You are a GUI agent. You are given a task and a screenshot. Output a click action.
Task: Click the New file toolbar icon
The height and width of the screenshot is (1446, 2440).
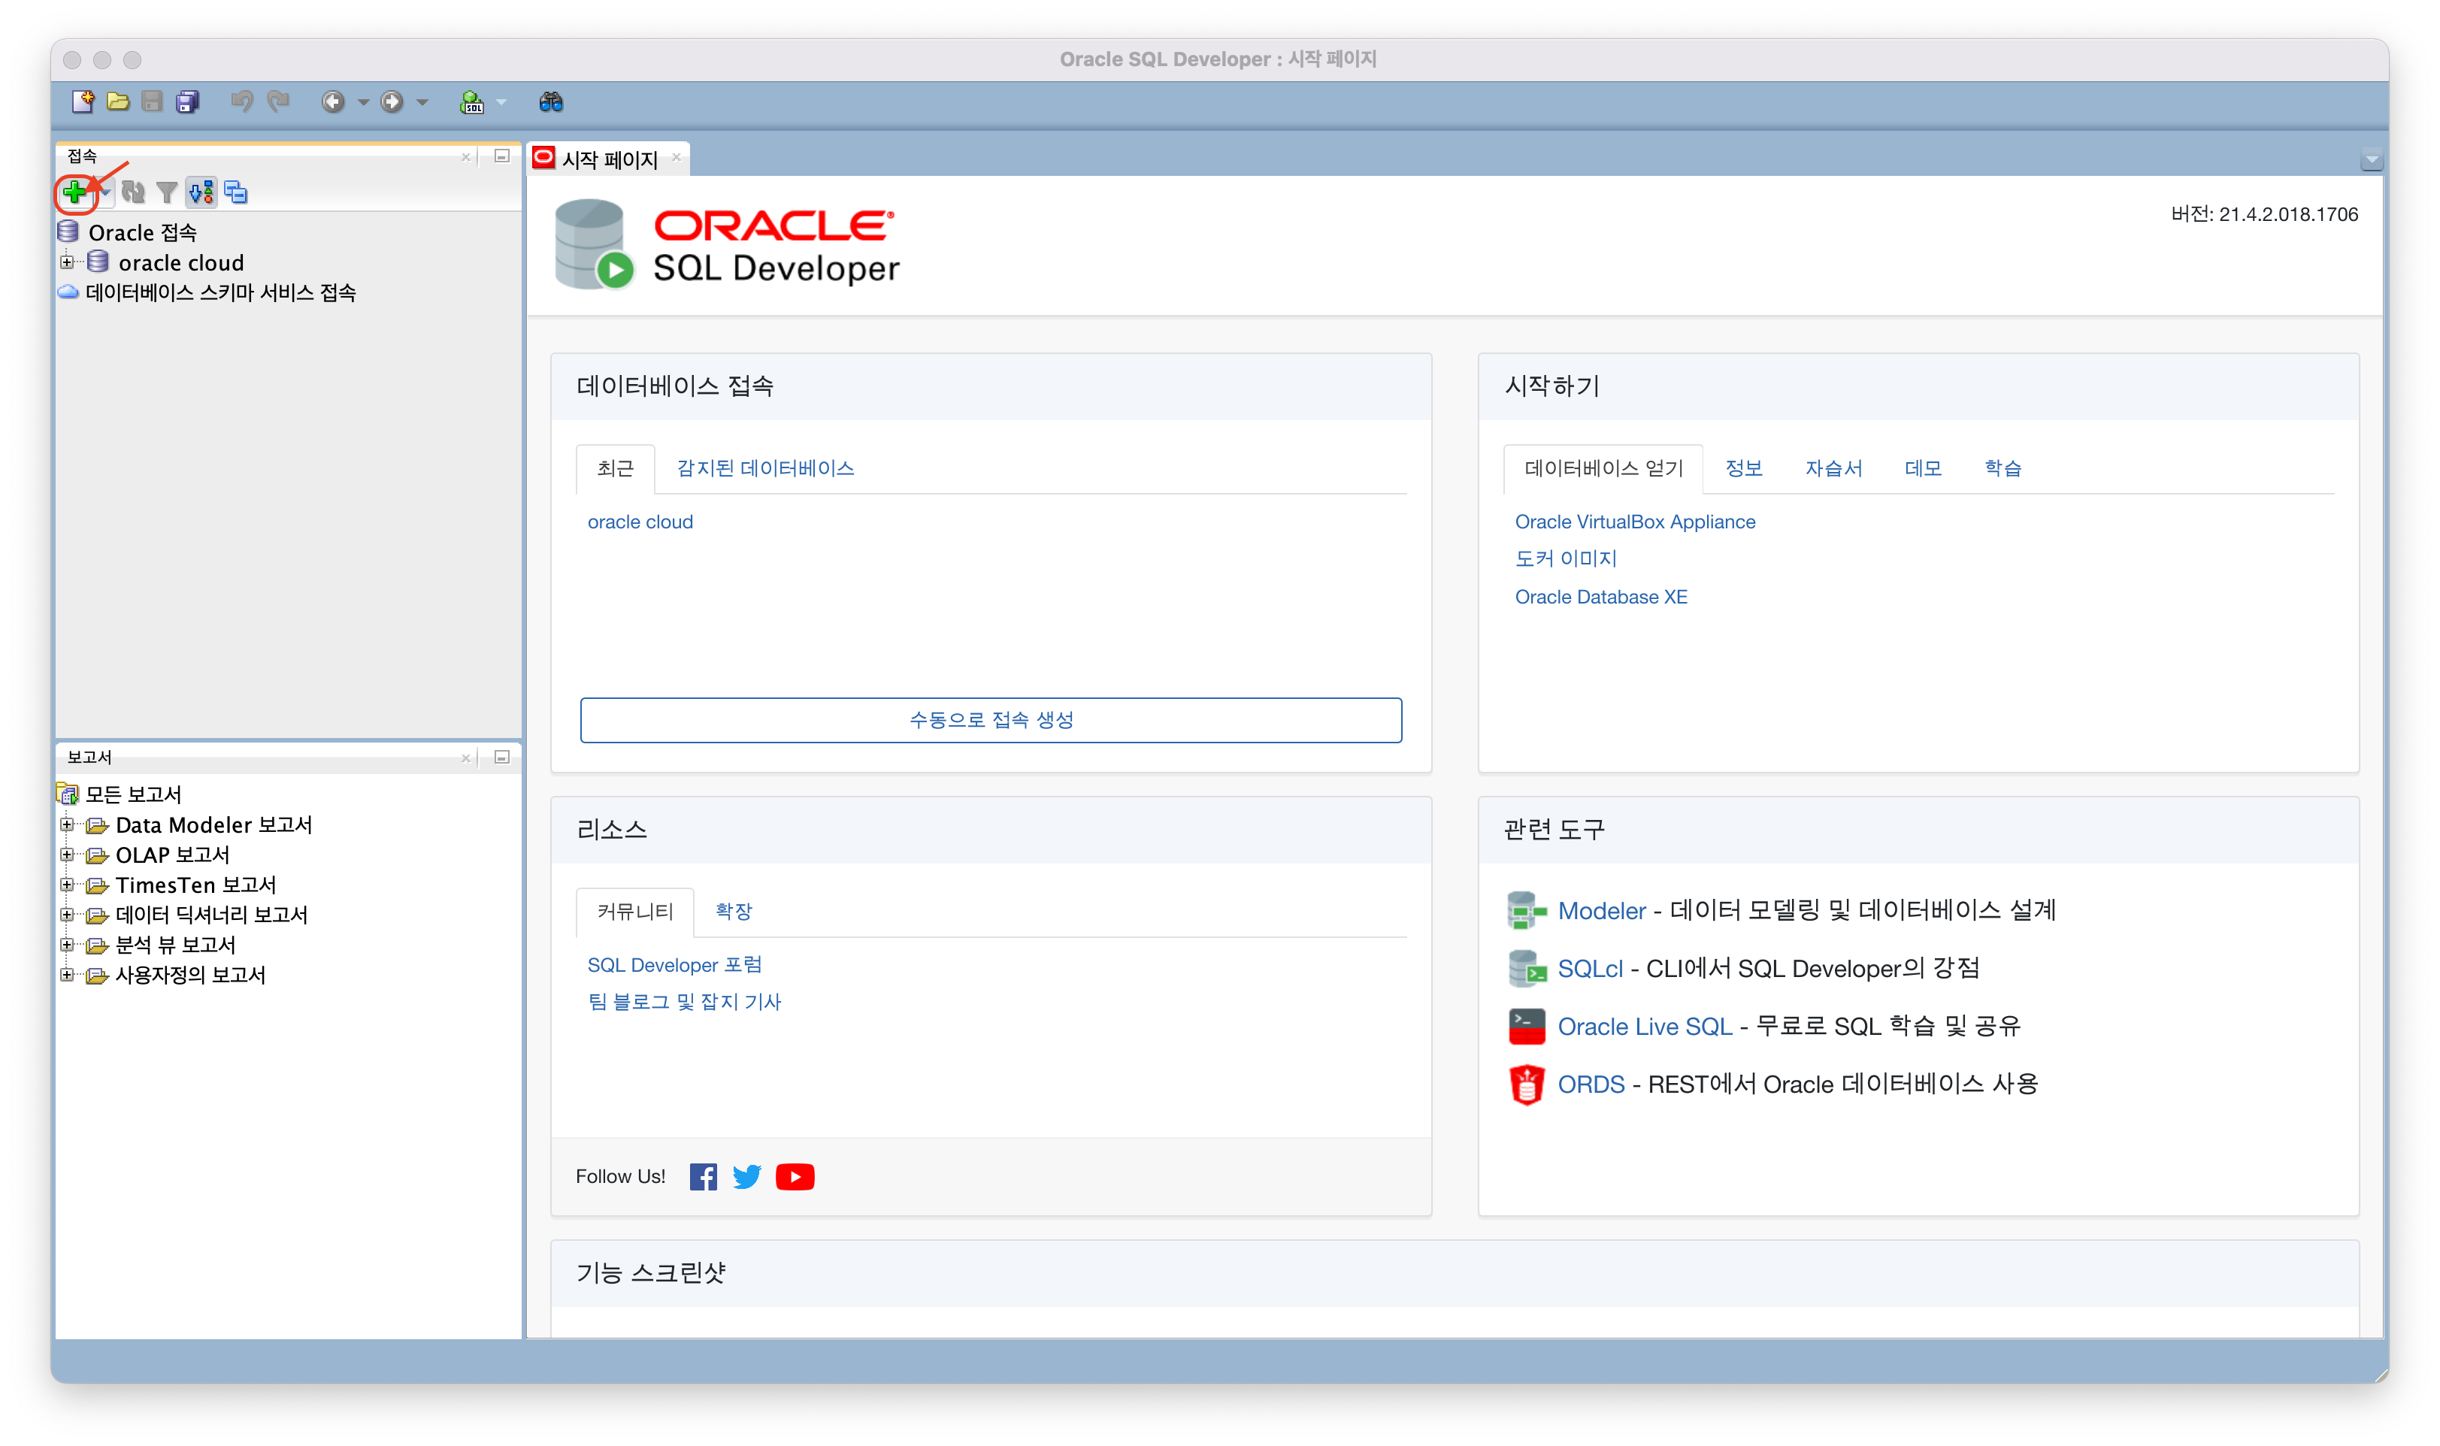click(x=83, y=101)
